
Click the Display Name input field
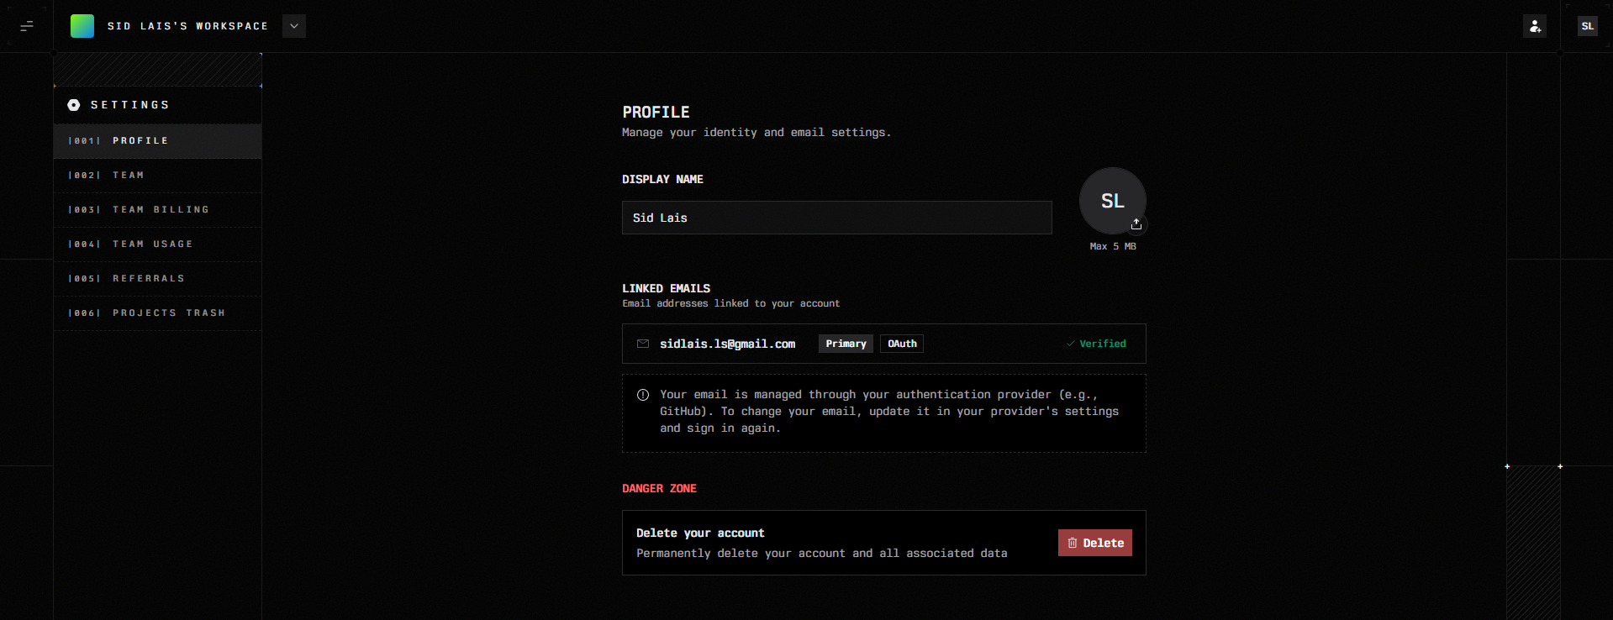click(x=836, y=218)
